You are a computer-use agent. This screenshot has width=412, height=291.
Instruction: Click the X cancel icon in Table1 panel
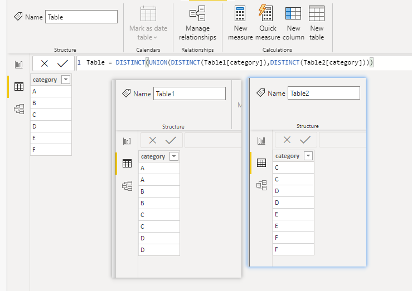point(153,140)
